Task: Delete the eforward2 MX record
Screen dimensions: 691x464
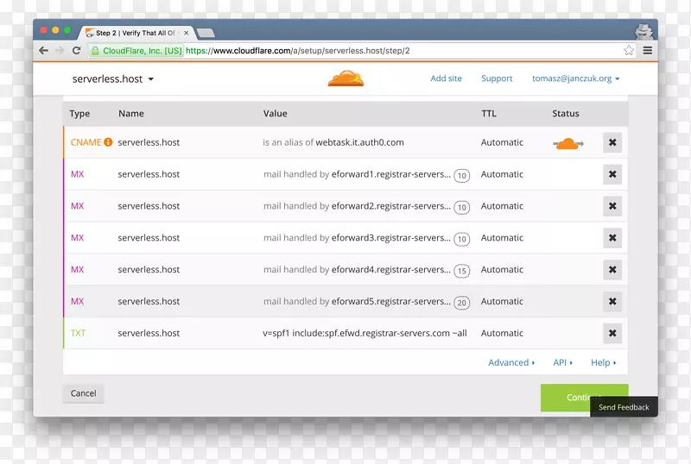Action: [612, 206]
